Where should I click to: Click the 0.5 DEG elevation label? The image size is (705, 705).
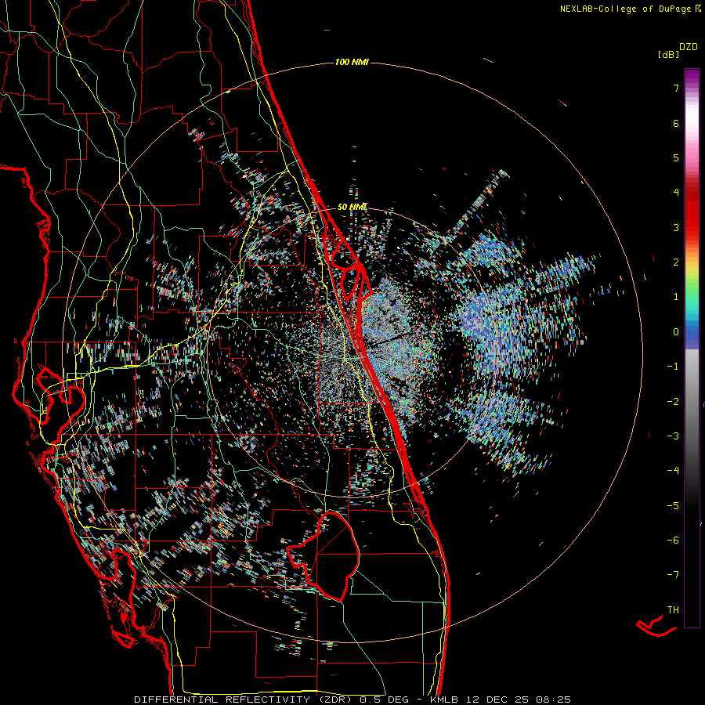pyautogui.click(x=384, y=700)
